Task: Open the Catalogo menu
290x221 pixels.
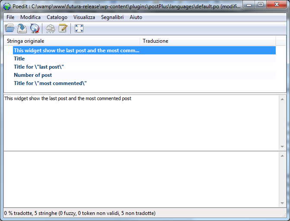Action: (x=57, y=17)
